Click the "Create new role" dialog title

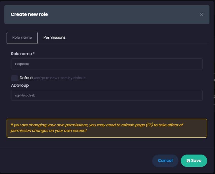click(x=29, y=14)
